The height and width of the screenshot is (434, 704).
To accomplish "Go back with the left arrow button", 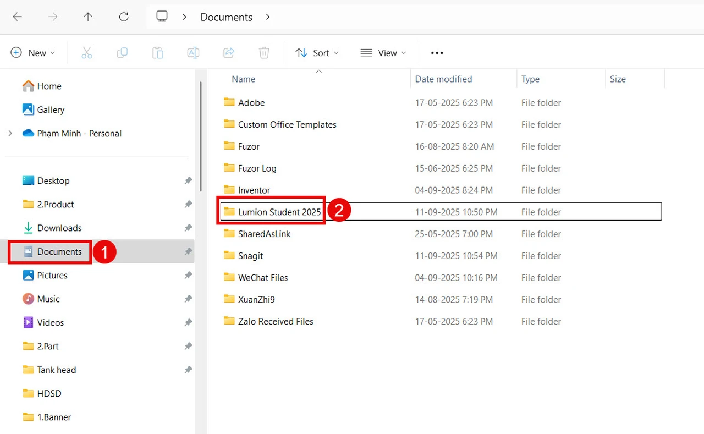I will pyautogui.click(x=18, y=17).
